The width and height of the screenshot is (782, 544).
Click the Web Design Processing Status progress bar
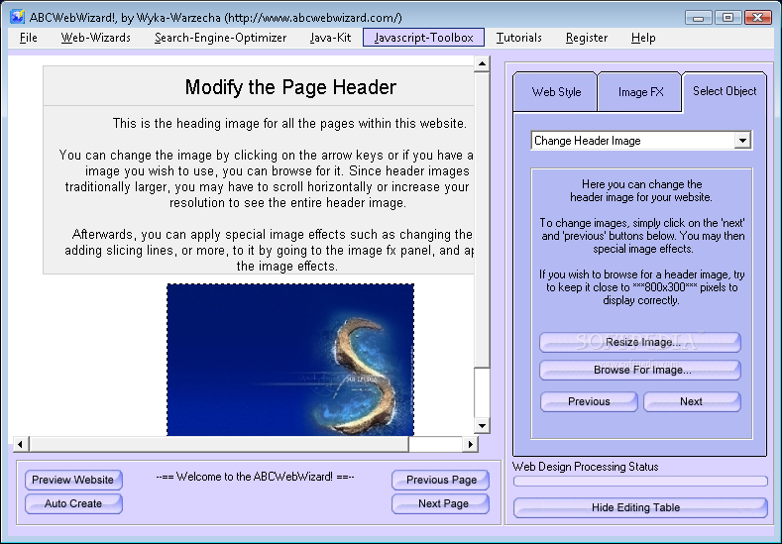(640, 482)
